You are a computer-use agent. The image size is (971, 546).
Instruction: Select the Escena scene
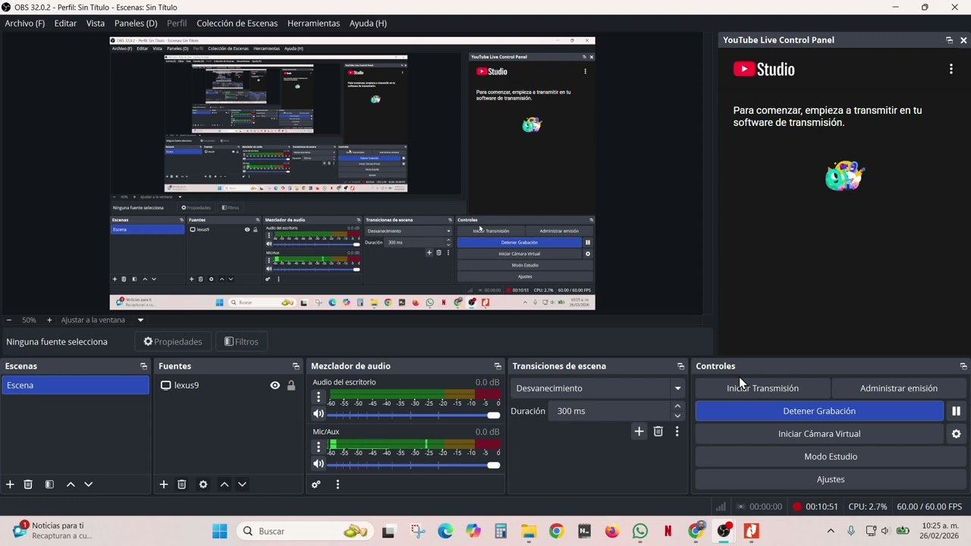click(75, 385)
